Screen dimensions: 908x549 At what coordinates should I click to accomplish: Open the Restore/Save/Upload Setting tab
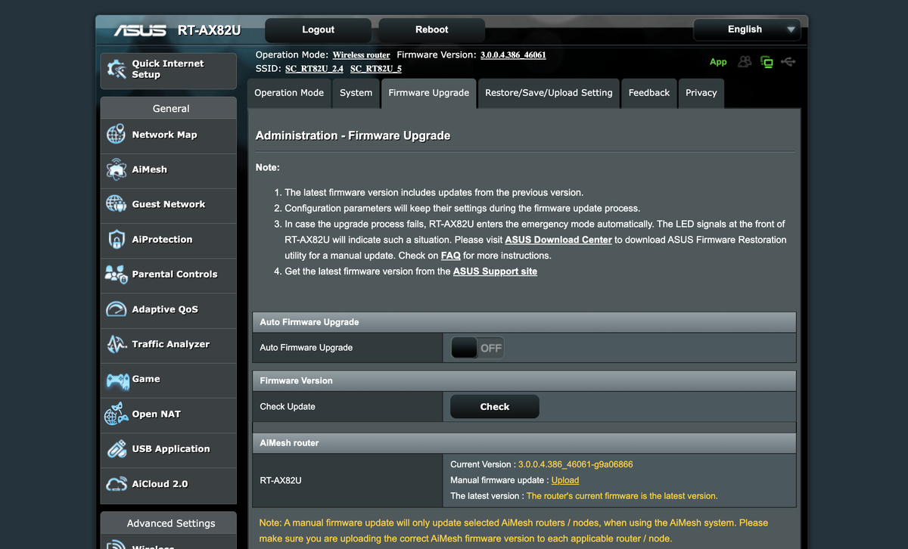coord(549,93)
